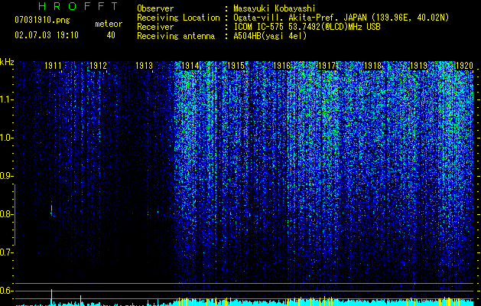Image resolution: width=481 pixels, height=306 pixels.
Task: Click the kHz axis unit label
Action: pos(7,62)
